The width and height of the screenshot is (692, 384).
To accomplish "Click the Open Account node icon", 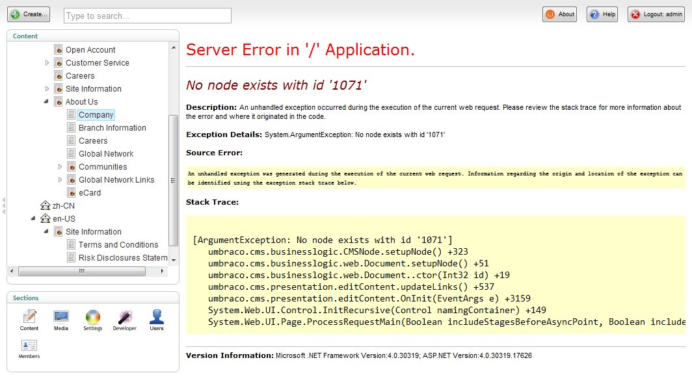I will click(59, 50).
